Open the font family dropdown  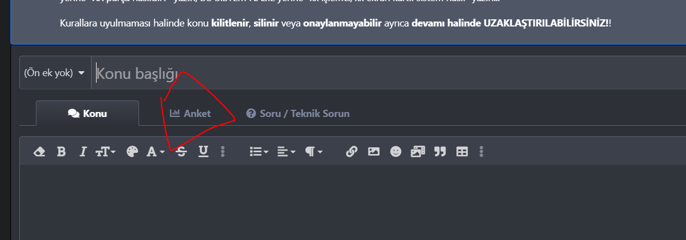[x=155, y=152]
